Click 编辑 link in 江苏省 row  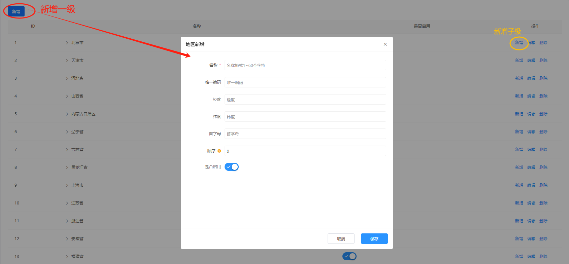pos(531,203)
